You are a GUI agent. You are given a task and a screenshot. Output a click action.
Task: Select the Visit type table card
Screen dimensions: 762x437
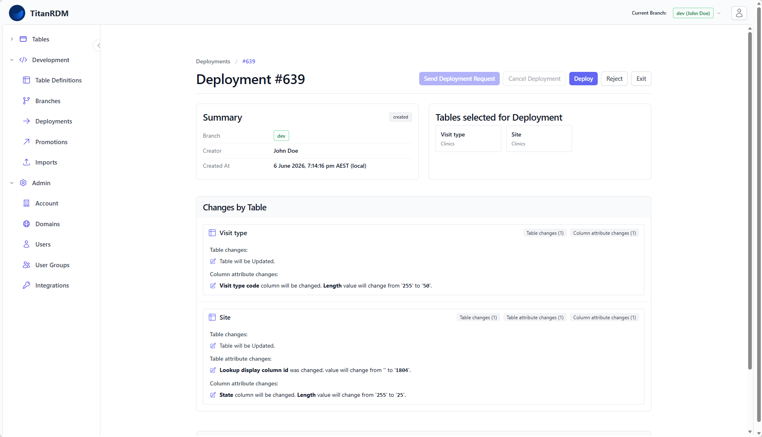[468, 138]
